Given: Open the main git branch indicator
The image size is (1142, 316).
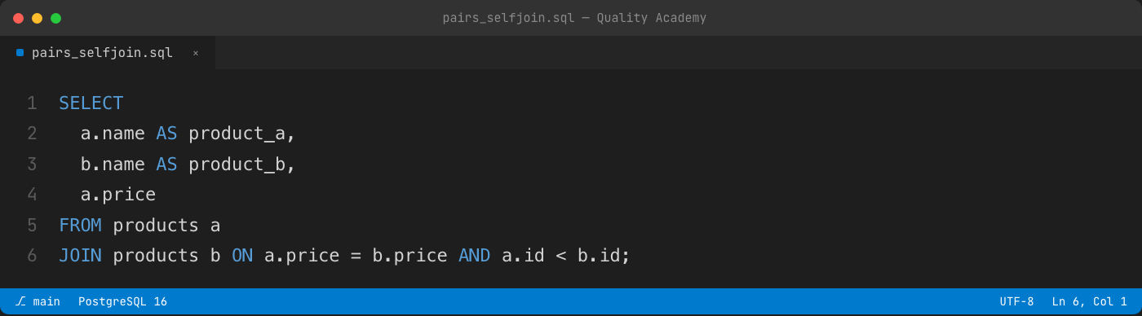Looking at the screenshot, I should (38, 301).
